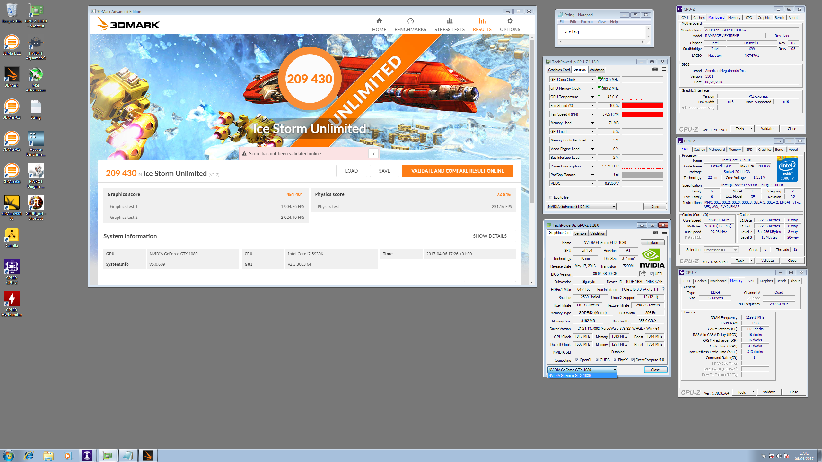Expand Power Consumption sensor dropdown
Viewport: 822px width, 462px height.
click(x=592, y=166)
